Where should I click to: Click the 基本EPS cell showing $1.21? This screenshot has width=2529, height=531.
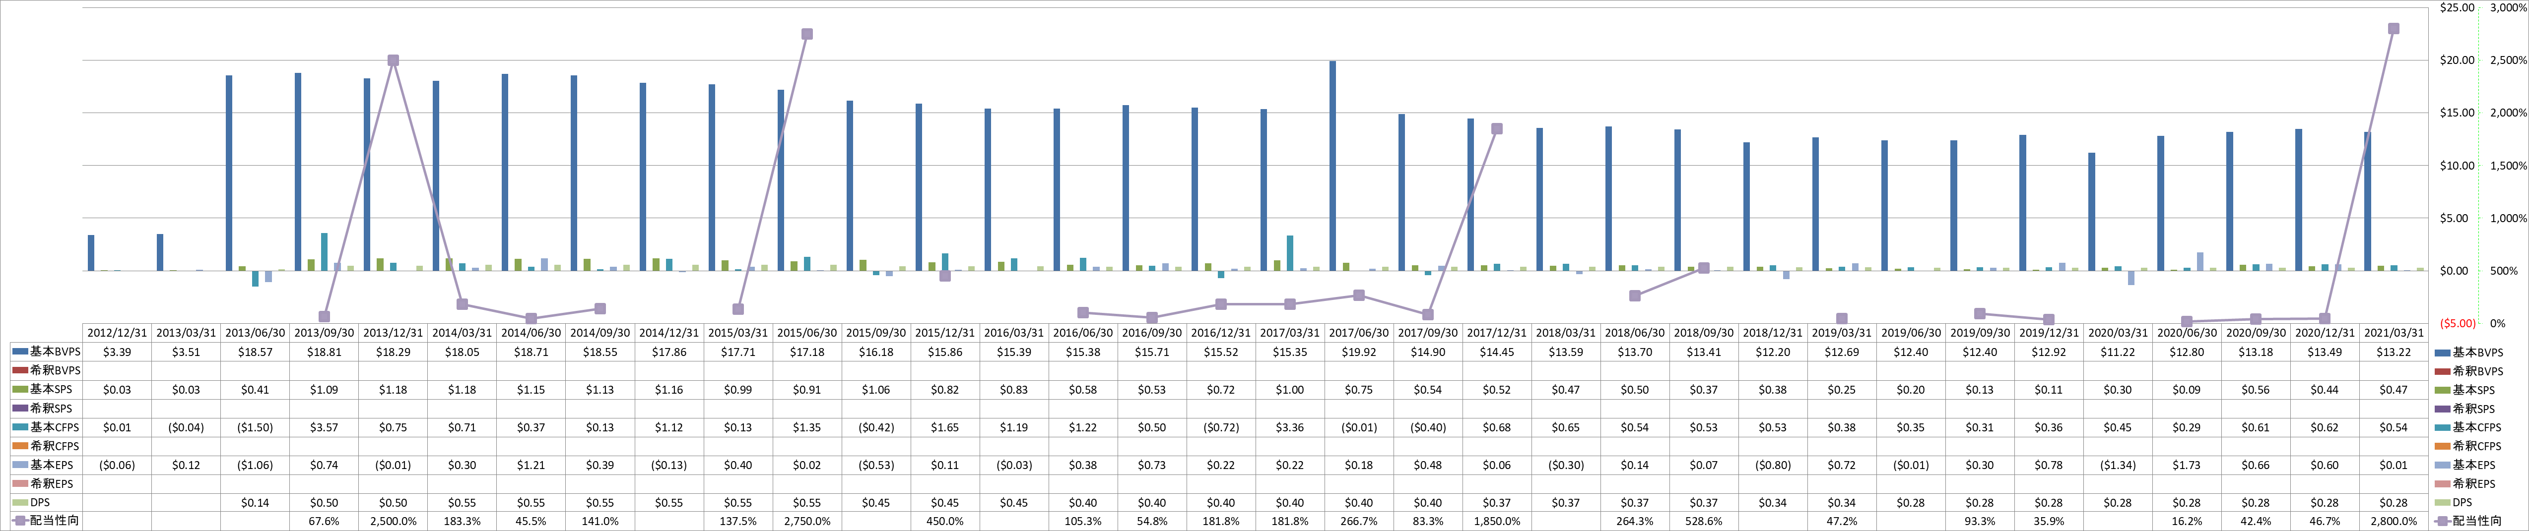(x=531, y=464)
